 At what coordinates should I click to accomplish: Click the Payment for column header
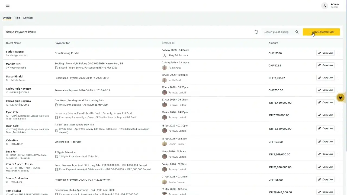tap(62, 43)
